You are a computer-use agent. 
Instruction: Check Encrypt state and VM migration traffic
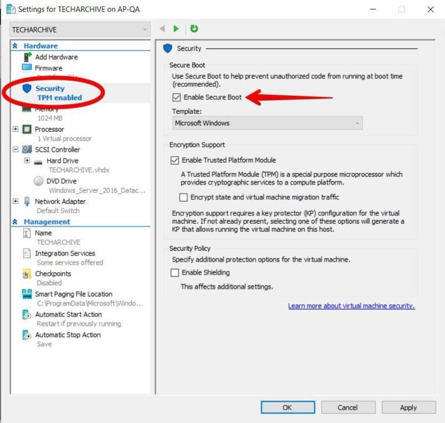pos(183,197)
